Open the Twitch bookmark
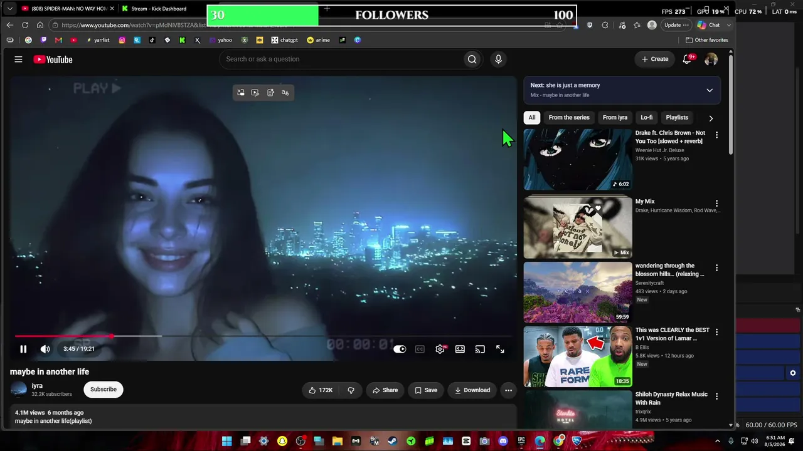 43,40
